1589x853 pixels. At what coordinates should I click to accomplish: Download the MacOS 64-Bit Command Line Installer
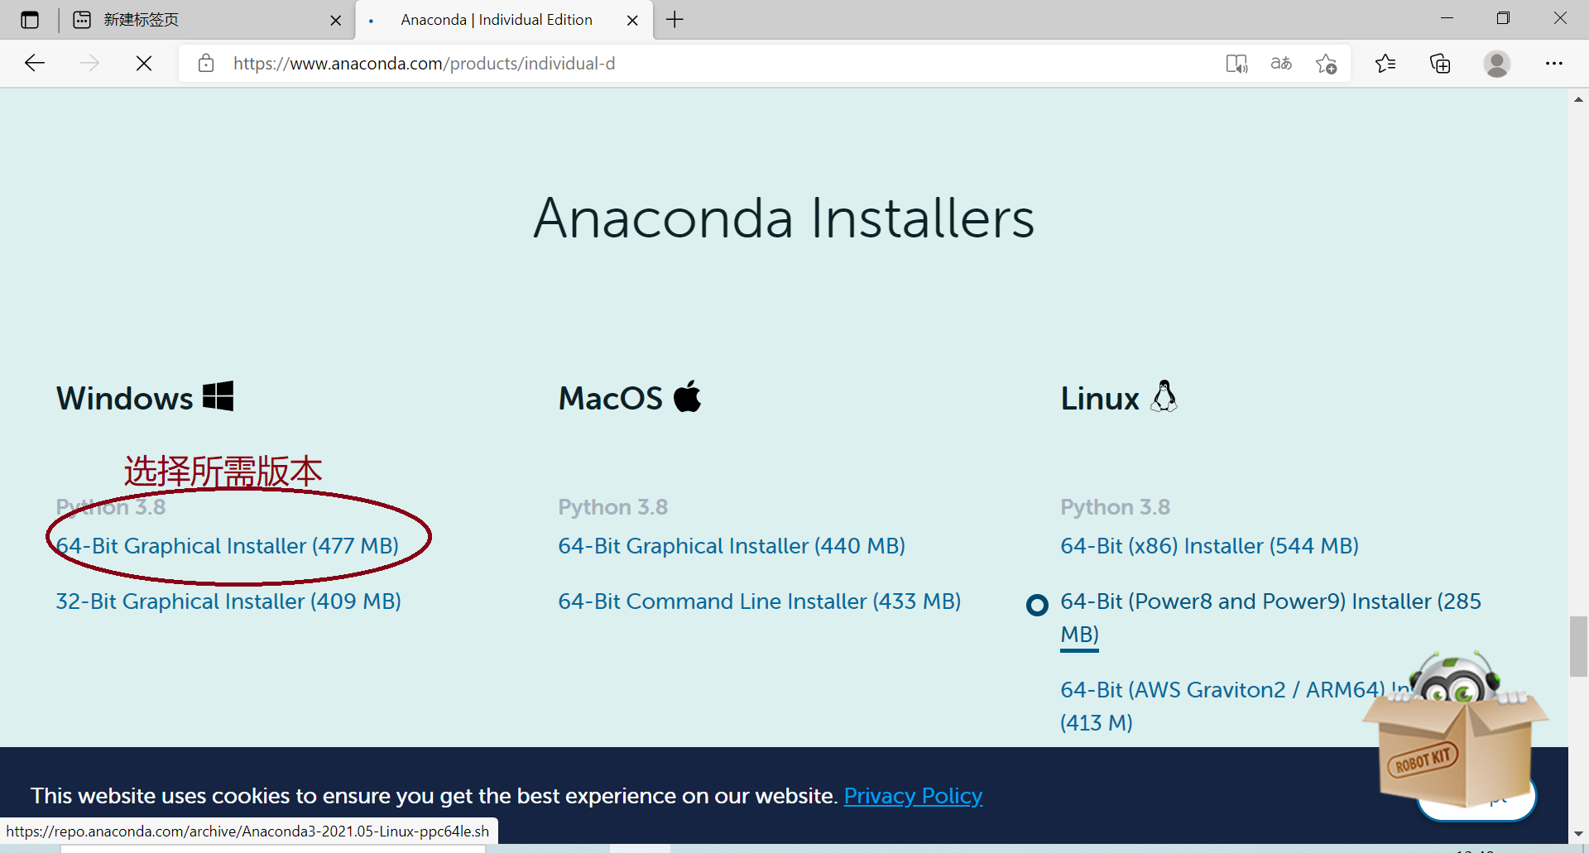(x=759, y=601)
